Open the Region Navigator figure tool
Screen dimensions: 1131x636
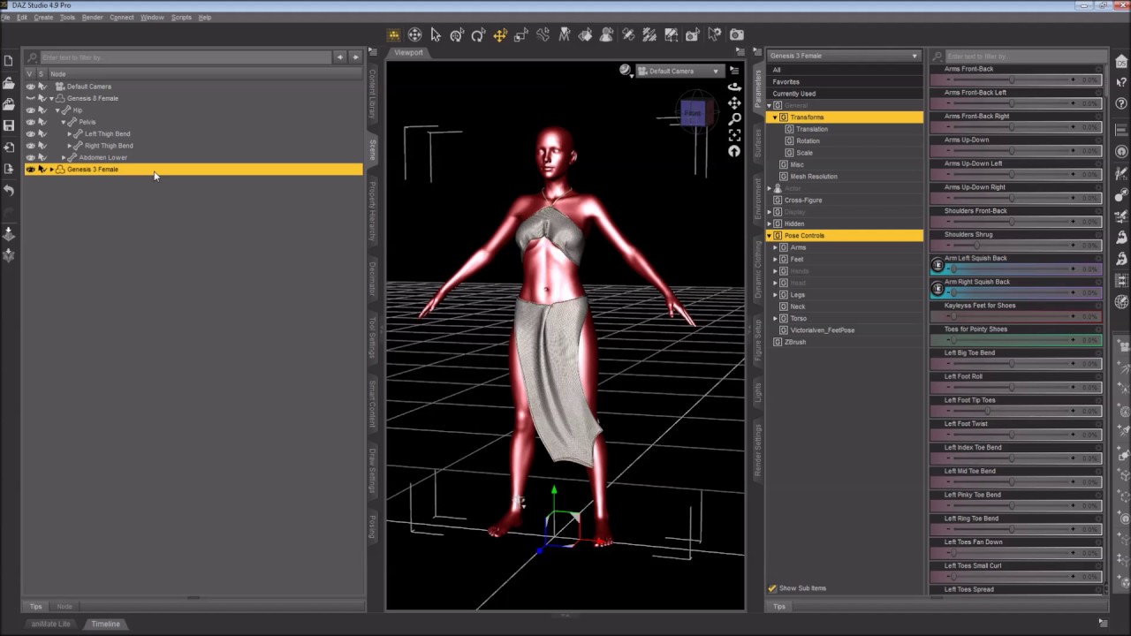point(606,34)
